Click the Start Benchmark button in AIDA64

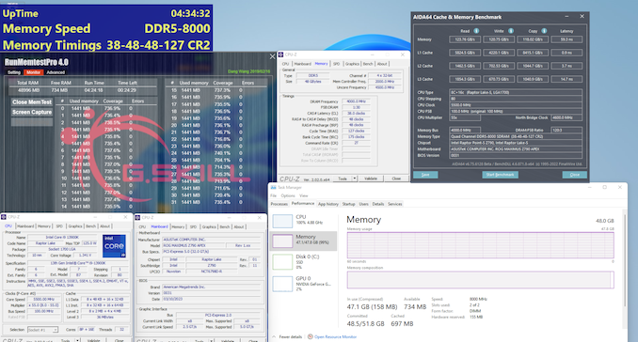coord(500,175)
